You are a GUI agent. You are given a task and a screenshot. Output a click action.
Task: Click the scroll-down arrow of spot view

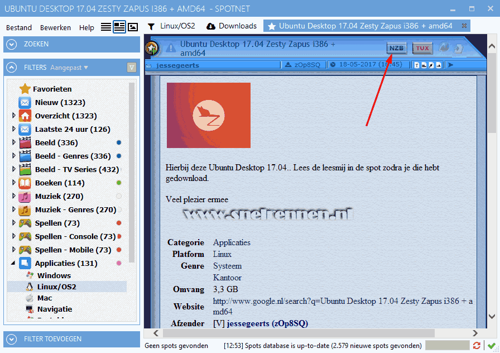(x=492, y=316)
